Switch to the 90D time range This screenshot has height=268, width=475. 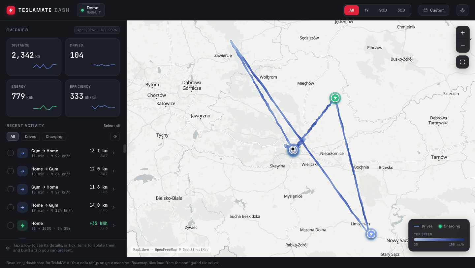(383, 10)
